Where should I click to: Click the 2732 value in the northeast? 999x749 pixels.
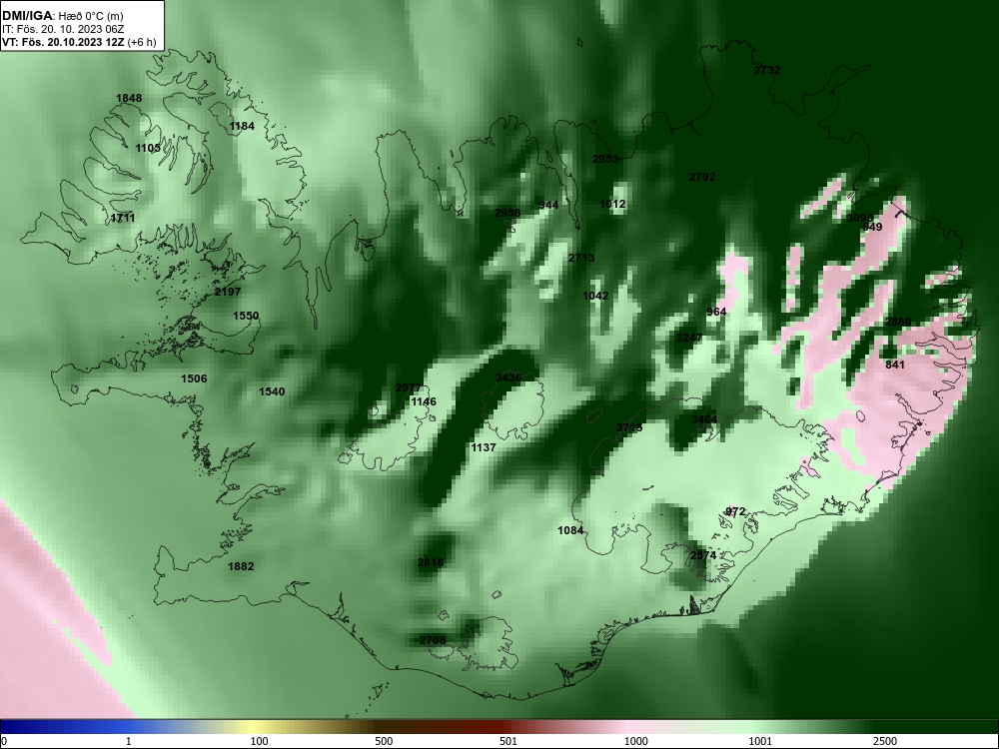(767, 70)
